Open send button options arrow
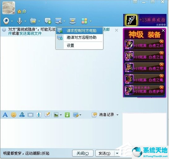 pyautogui.click(x=117, y=153)
